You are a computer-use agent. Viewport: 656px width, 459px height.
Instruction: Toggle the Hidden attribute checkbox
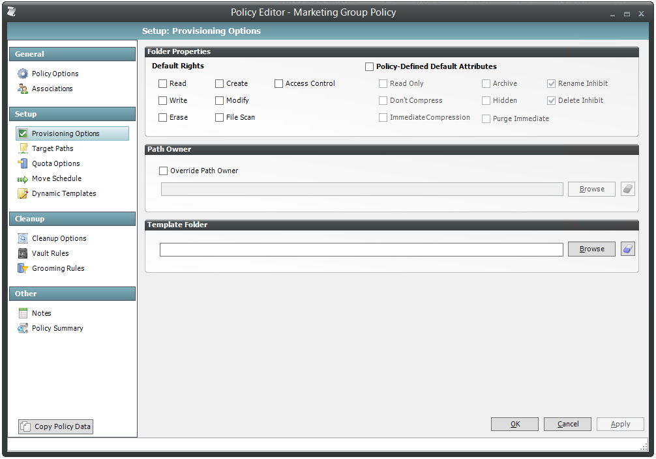(486, 101)
